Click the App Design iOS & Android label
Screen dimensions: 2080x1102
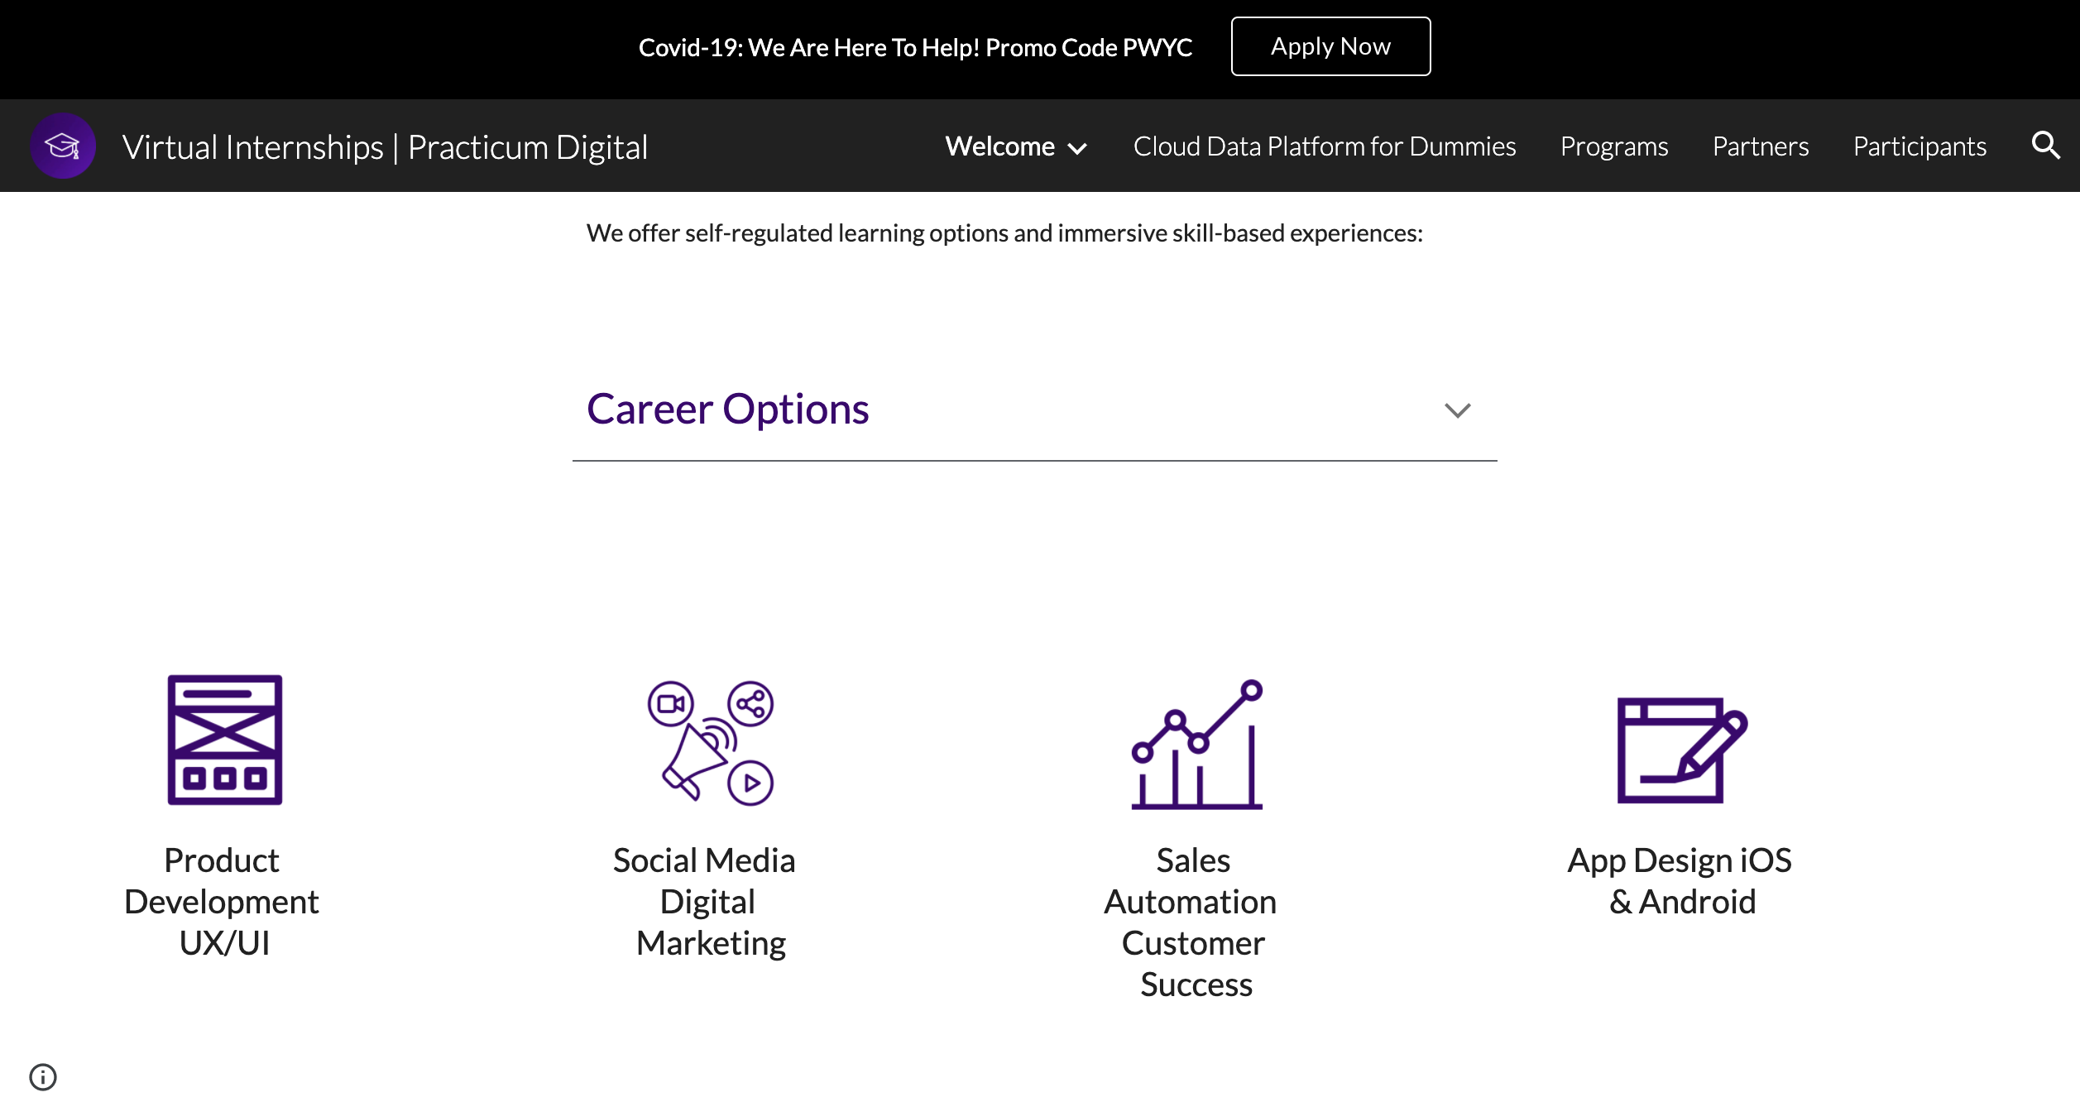tap(1680, 880)
